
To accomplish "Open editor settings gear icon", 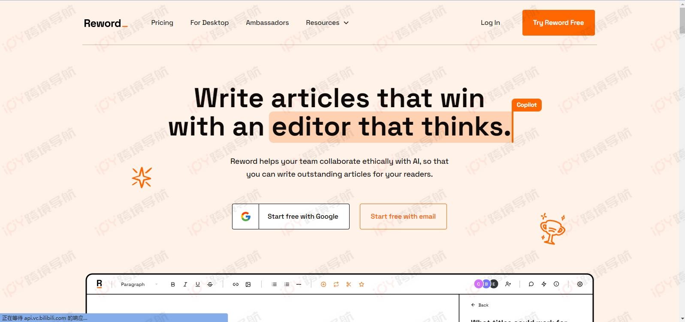I will point(580,284).
